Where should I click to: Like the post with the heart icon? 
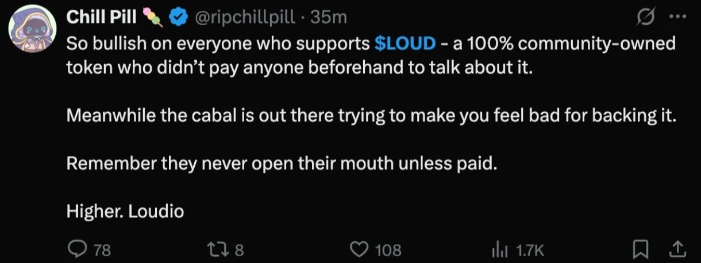pos(359,249)
